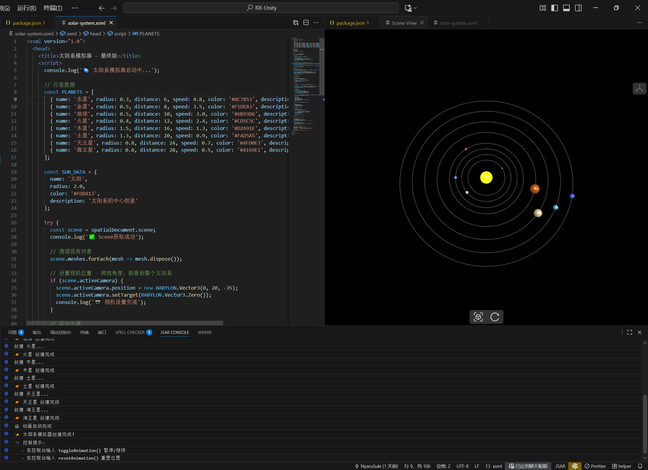Open more actions (…) for the left editor group

[x=316, y=23]
